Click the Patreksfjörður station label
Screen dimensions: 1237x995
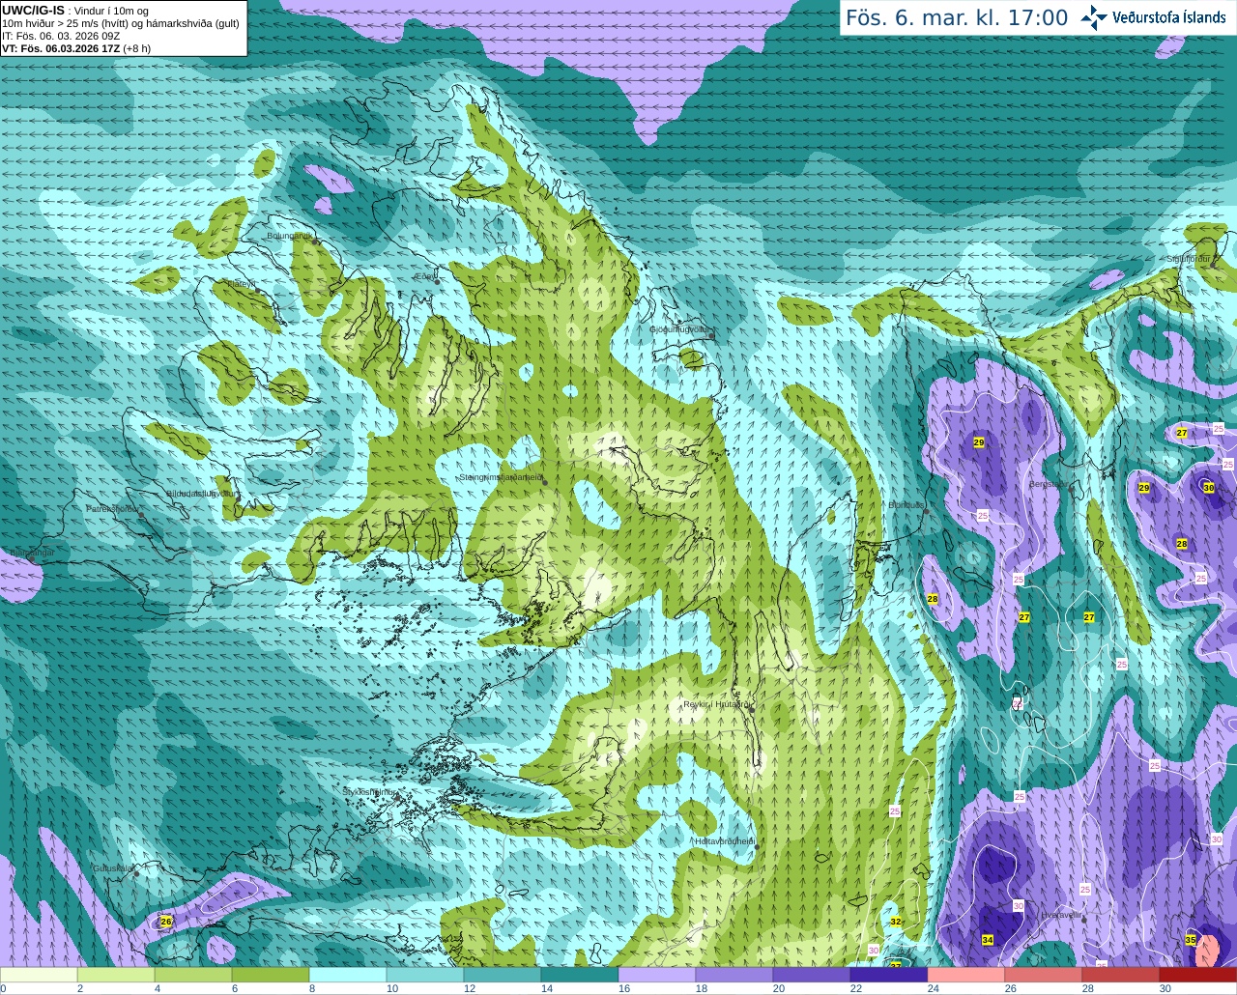pyautogui.click(x=113, y=508)
